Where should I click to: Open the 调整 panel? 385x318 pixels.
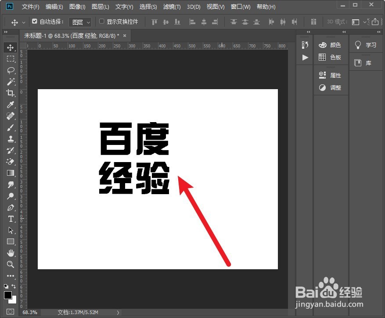click(330, 88)
